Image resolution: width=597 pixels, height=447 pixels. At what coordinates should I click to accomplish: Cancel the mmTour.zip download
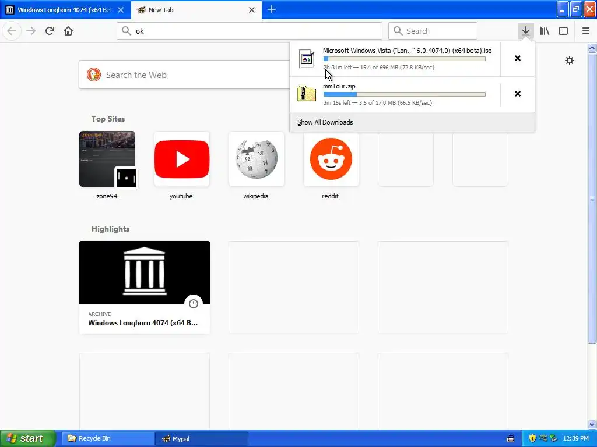(x=518, y=94)
